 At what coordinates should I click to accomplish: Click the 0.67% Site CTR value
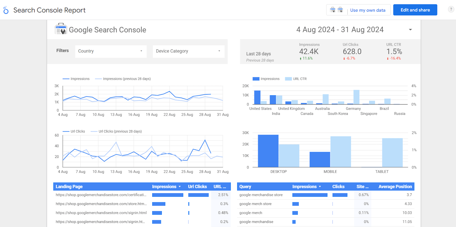pos(364,195)
